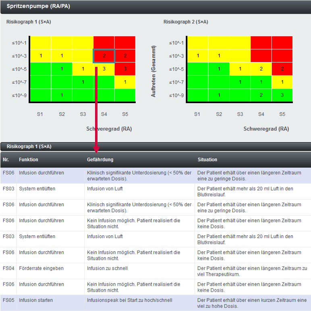Open Risikograph 1 cell S4 at ≤10^-5
The image size is (311, 311).
(x=104, y=69)
